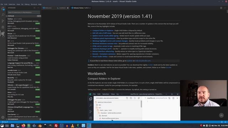Viewport: 228px width, 128px height.
Task: Switch to the Untitled-1 tab
Action: (63, 8)
